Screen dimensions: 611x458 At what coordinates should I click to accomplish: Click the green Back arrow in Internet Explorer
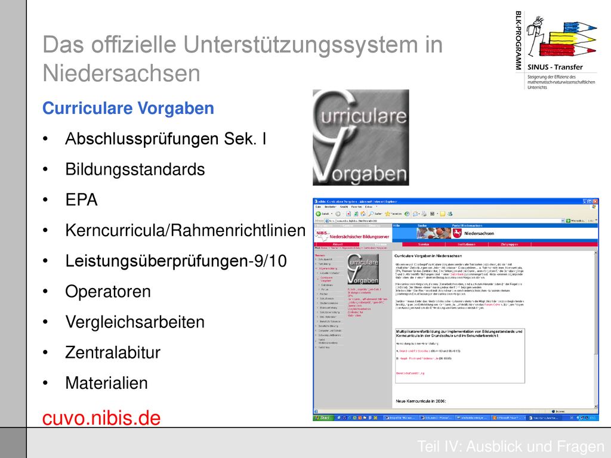pos(318,214)
